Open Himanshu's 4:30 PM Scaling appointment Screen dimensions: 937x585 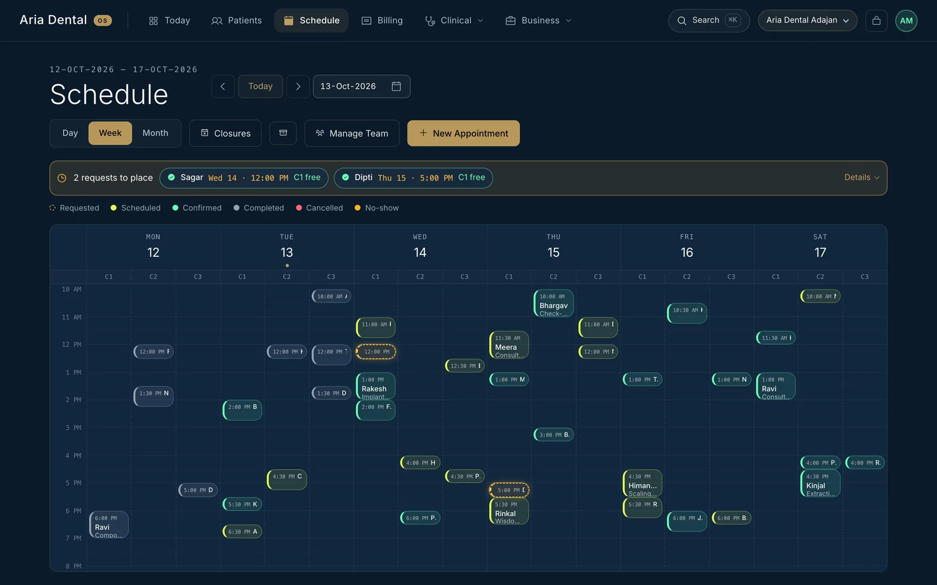[642, 484]
